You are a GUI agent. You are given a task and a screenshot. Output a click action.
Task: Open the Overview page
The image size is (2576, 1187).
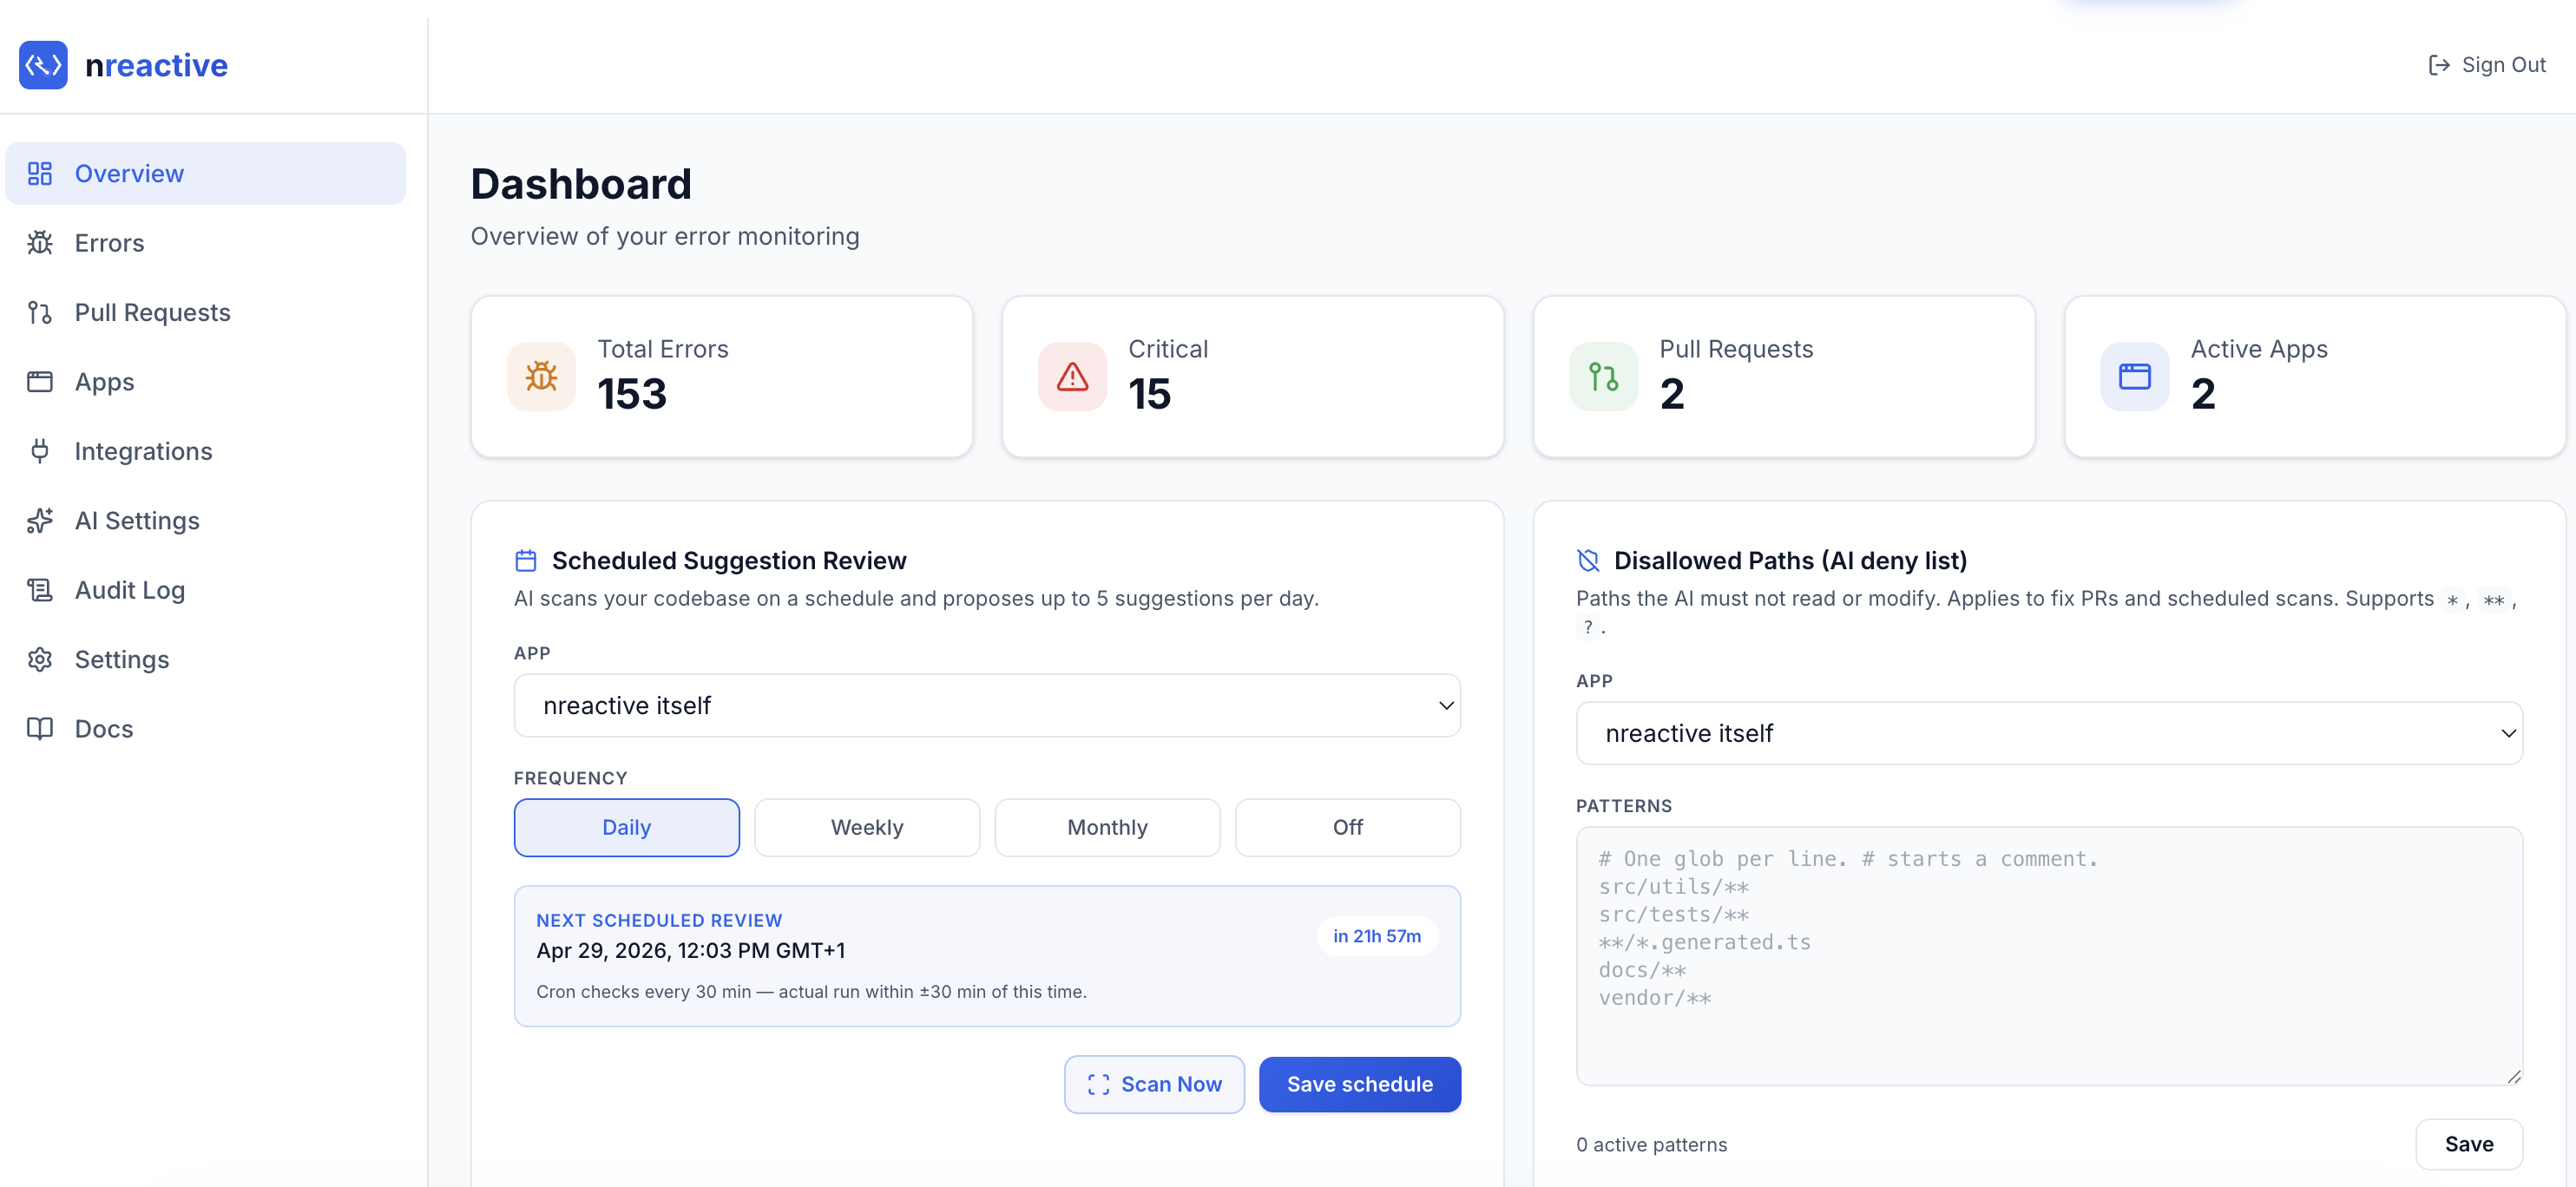click(206, 174)
